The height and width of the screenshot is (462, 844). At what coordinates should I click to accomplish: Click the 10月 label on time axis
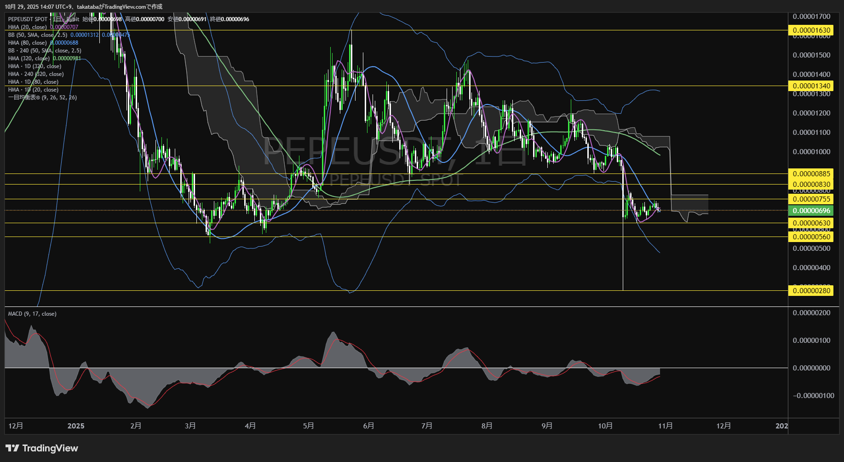[605, 426]
